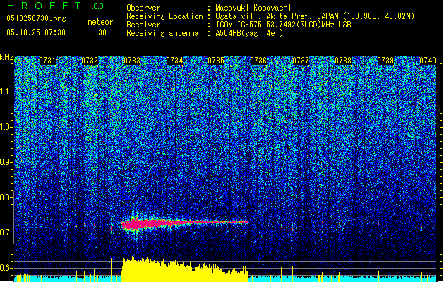This screenshot has width=444, height=282.
Task: Click the 0732 time marker
Action: (90, 61)
